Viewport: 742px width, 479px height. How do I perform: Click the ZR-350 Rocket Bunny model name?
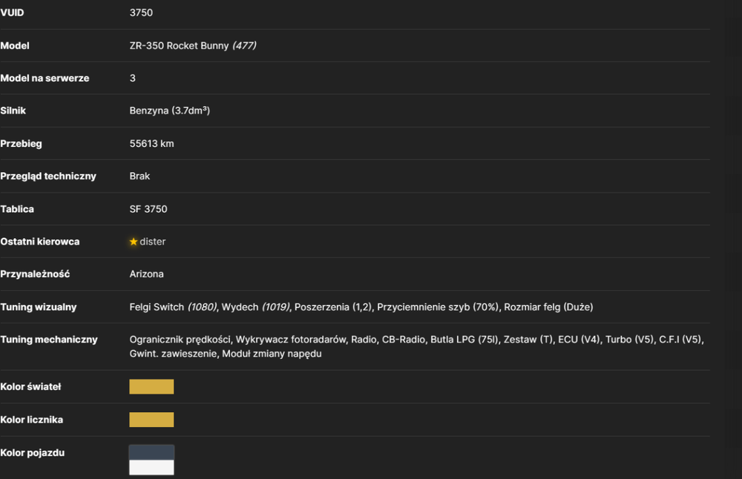(x=179, y=46)
